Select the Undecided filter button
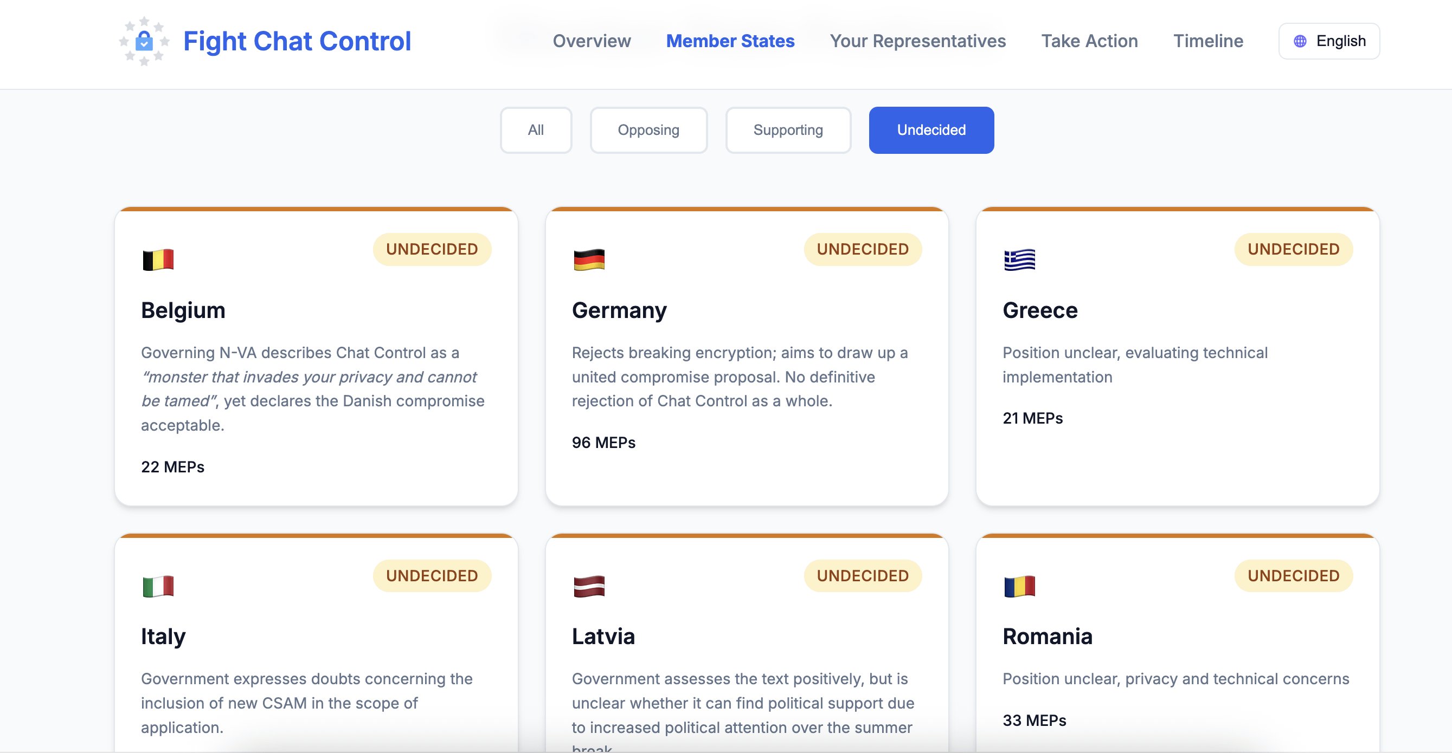1452x753 pixels. coord(930,130)
